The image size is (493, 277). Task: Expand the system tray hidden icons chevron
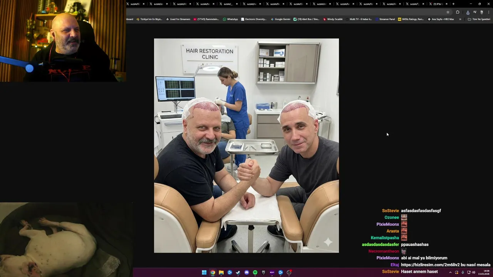coord(450,272)
